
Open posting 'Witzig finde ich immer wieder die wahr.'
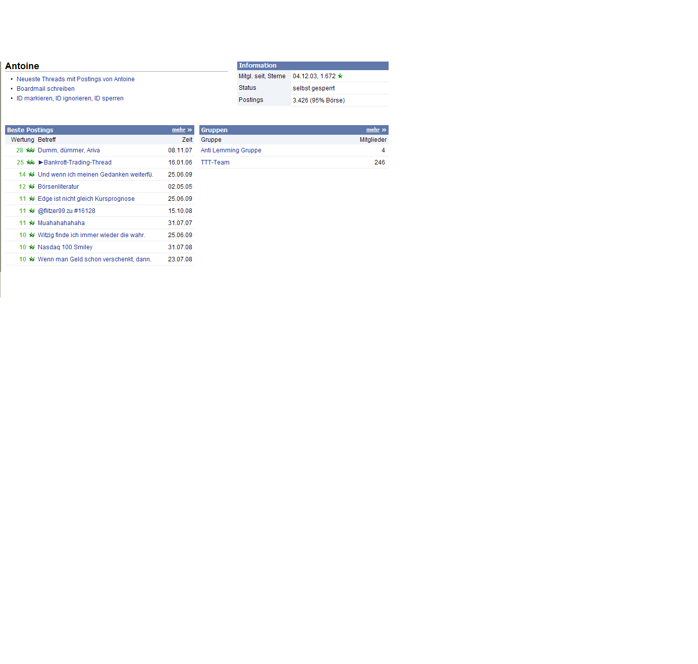click(x=91, y=235)
